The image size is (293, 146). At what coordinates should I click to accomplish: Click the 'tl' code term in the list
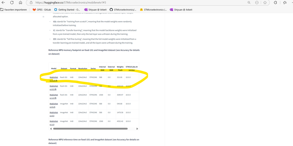[54, 30]
